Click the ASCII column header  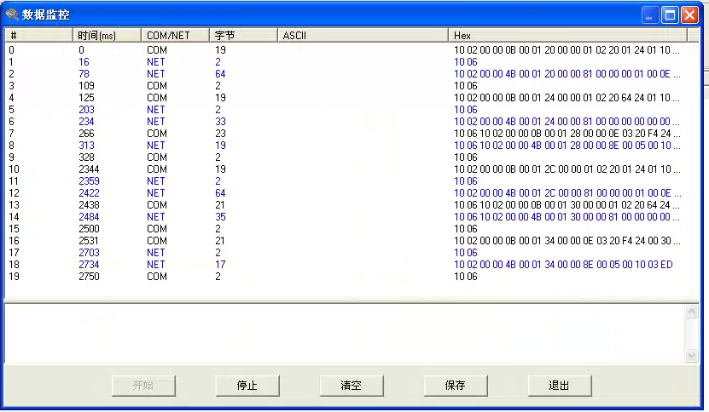click(363, 36)
